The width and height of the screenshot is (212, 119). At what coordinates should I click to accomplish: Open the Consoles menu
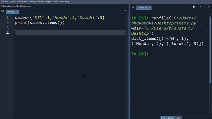(x=40, y=2)
